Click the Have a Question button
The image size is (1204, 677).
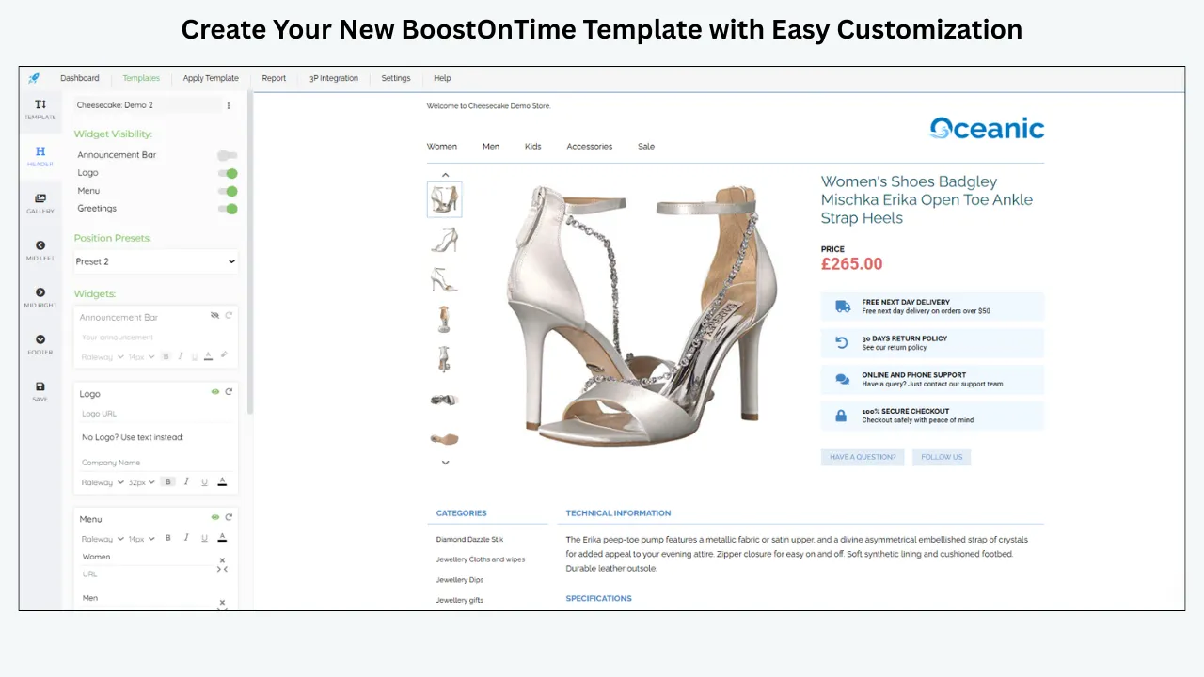863,457
